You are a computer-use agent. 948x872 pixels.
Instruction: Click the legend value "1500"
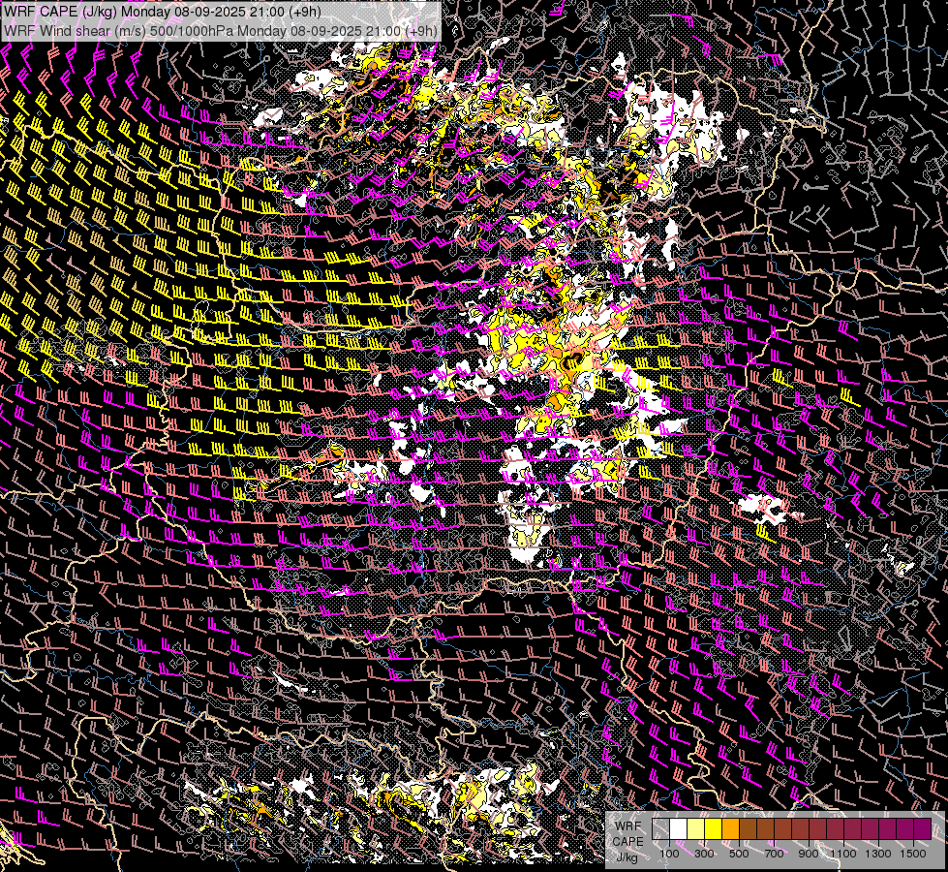[x=913, y=854]
